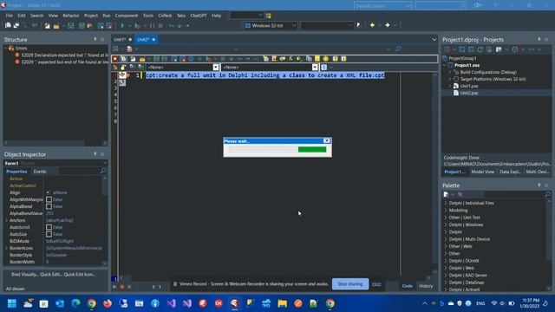Toggle AlphaBlend checkbox
This screenshot has width=555, height=312.
49,206
